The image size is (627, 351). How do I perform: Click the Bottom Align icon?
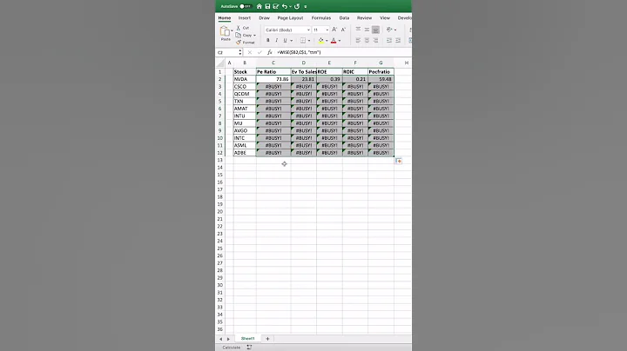(x=375, y=30)
